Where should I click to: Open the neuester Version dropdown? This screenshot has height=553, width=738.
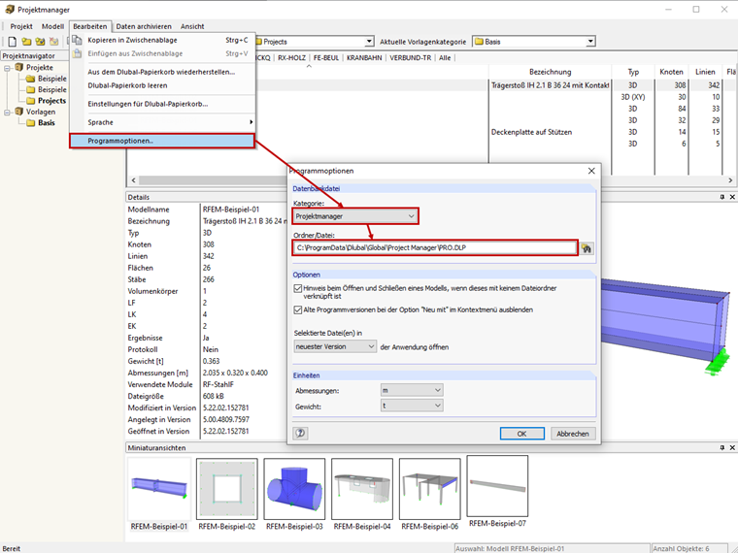coord(335,346)
